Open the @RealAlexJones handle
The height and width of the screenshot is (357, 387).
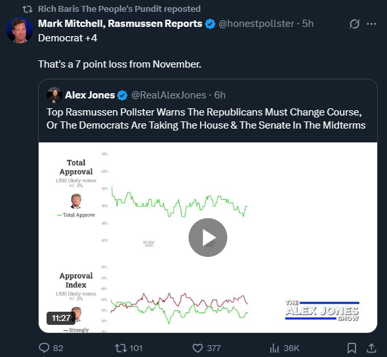tap(169, 95)
